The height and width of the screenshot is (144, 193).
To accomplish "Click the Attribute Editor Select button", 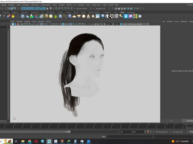I will (171, 121).
